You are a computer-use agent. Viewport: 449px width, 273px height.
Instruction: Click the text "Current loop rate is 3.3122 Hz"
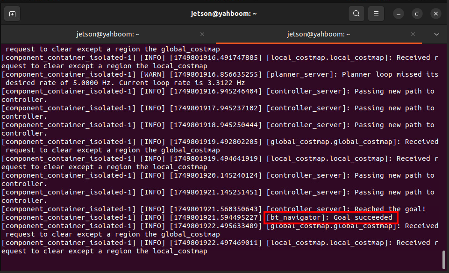(x=182, y=83)
